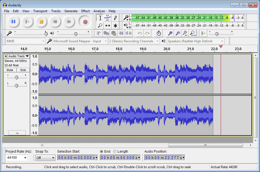Mute the Audio Track
Image resolution: width=260 pixels, height=172 pixels.
point(10,70)
